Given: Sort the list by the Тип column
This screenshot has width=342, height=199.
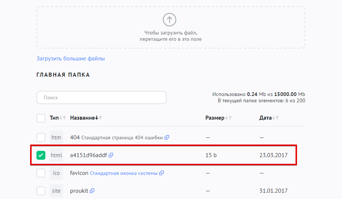Looking at the screenshot, I should pos(54,118).
